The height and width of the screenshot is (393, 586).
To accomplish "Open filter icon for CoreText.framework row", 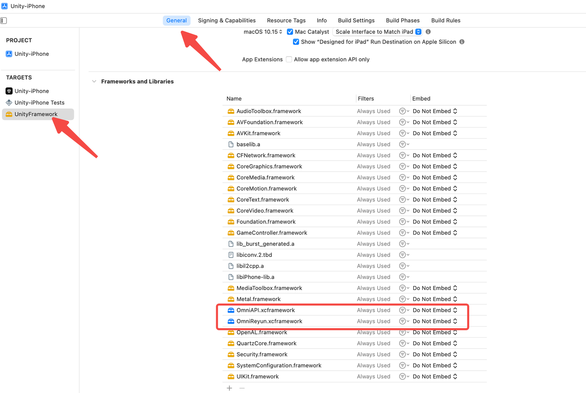I will (404, 199).
